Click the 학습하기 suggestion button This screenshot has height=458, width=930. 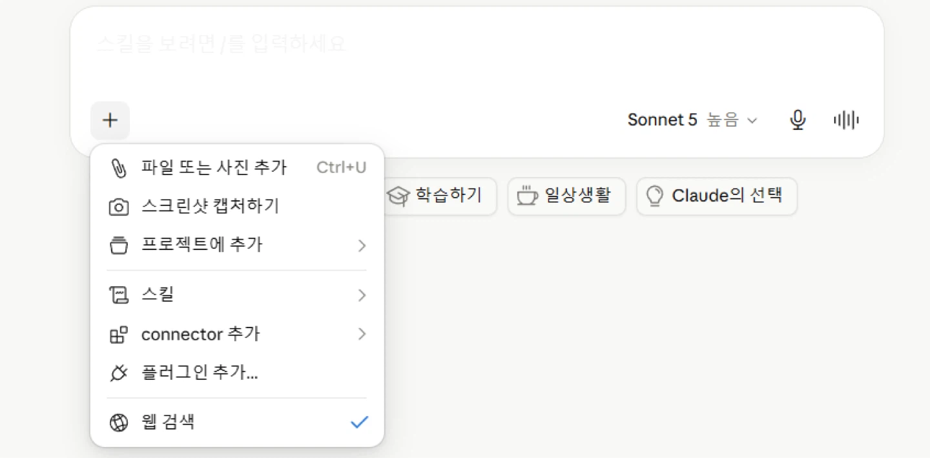pyautogui.click(x=441, y=196)
